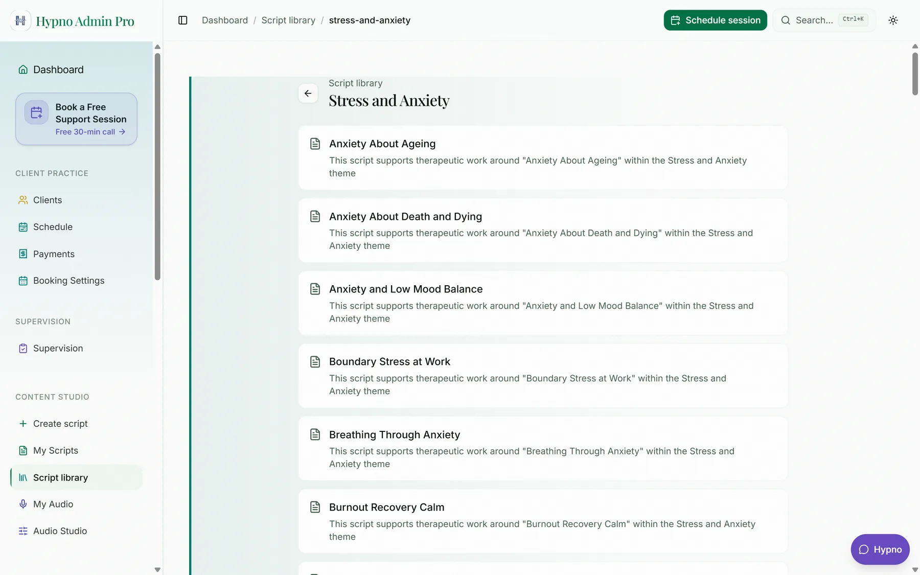
Task: Open Clients in the sidebar menu
Action: pos(77,200)
